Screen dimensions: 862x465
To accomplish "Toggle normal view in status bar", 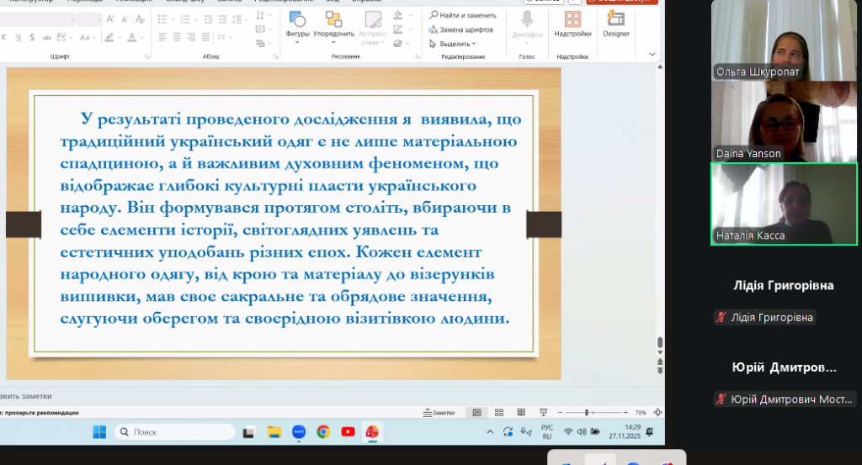I will (476, 413).
